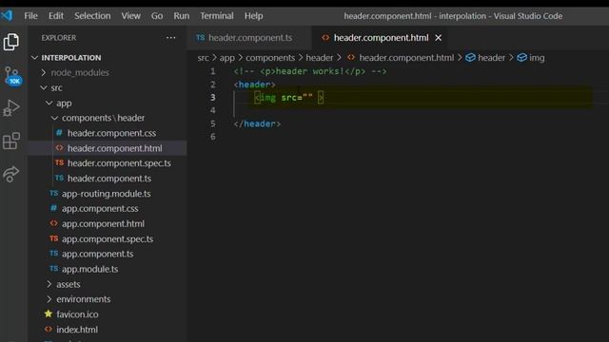Open the Edit menu
609x342 pixels.
pos(56,16)
